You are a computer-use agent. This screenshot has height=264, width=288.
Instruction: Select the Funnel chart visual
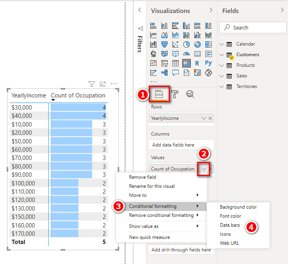(x=164, y=44)
